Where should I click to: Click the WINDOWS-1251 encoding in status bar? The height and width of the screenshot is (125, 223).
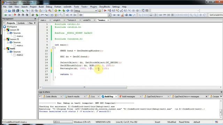click(x=103, y=122)
